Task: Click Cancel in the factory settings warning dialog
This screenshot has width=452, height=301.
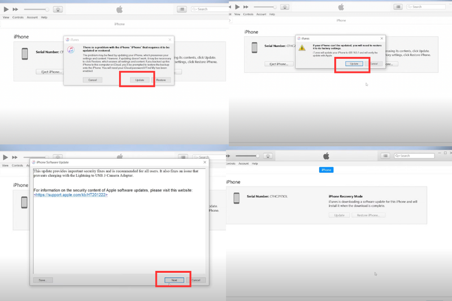Action: tap(374, 64)
